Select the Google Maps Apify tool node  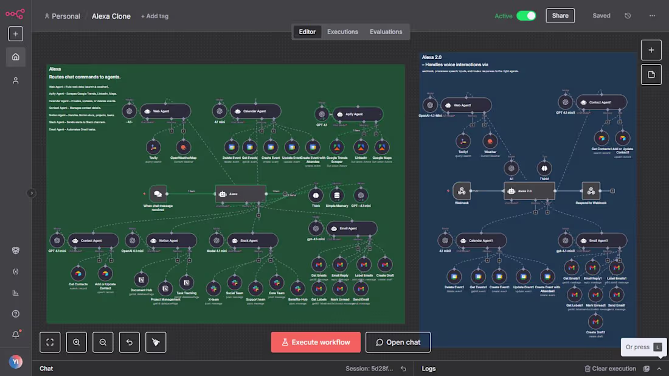[x=382, y=147]
